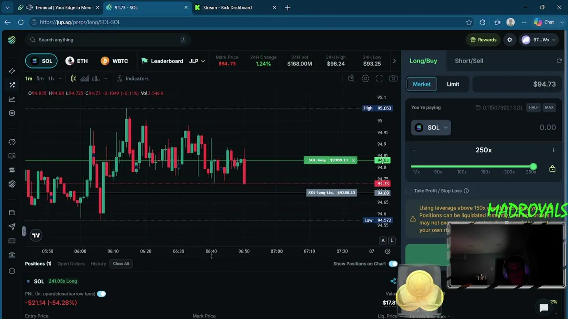Open the bank building icon in left sidebar
The width and height of the screenshot is (568, 319).
[x=12, y=255]
